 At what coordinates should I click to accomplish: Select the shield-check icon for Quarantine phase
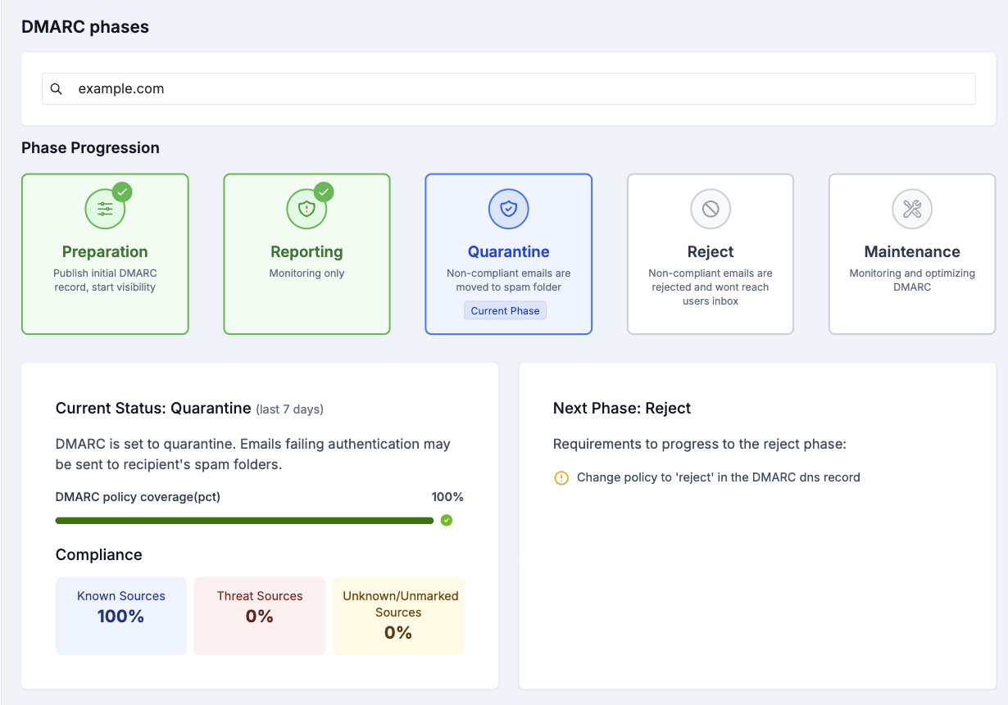tap(508, 208)
